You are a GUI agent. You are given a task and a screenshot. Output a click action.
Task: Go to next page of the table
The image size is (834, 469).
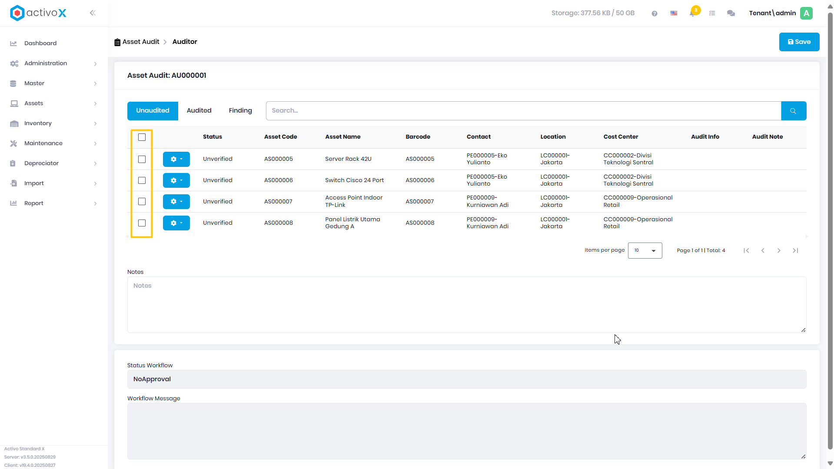click(779, 250)
